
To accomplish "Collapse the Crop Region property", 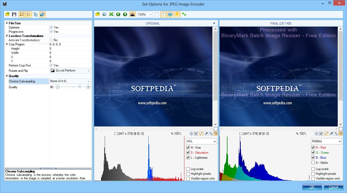I will click(x=7, y=44).
